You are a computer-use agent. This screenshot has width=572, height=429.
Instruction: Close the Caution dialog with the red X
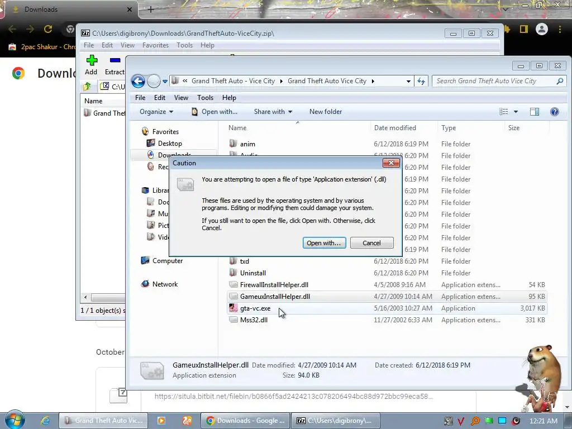(391, 163)
